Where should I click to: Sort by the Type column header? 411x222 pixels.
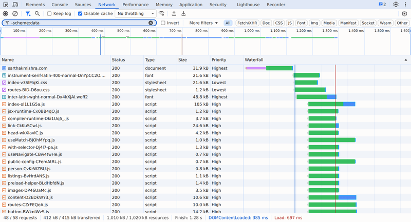[160, 60]
